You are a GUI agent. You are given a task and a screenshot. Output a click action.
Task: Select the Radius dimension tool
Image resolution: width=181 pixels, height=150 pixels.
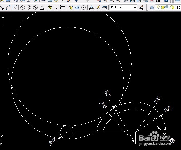coord(23,7)
